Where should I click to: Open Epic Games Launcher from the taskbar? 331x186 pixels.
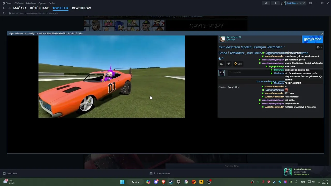178,182
